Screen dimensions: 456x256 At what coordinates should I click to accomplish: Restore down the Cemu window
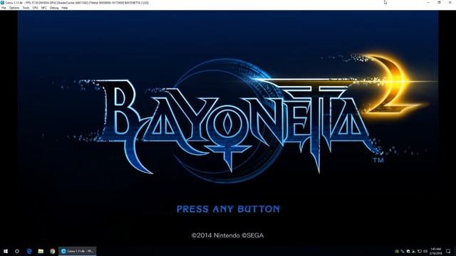point(439,3)
